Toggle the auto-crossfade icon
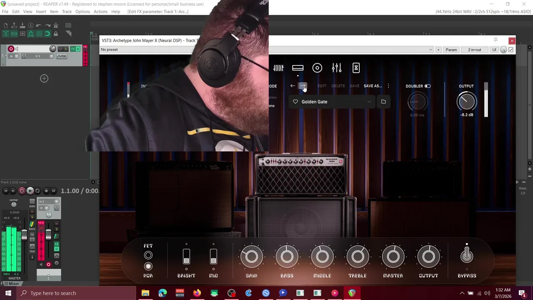The image size is (533, 300). pyautogui.click(x=6, y=34)
